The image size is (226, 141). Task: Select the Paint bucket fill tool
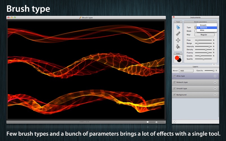(178, 47)
